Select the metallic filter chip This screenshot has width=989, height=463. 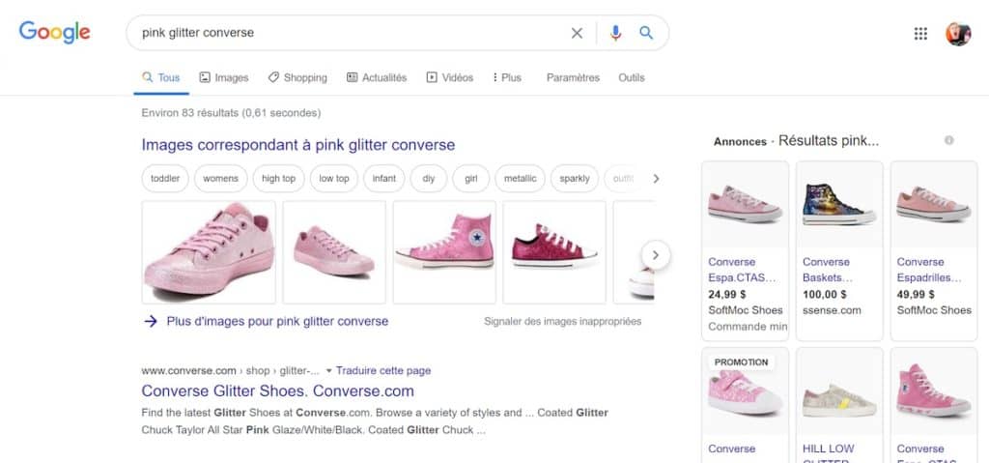tap(520, 179)
